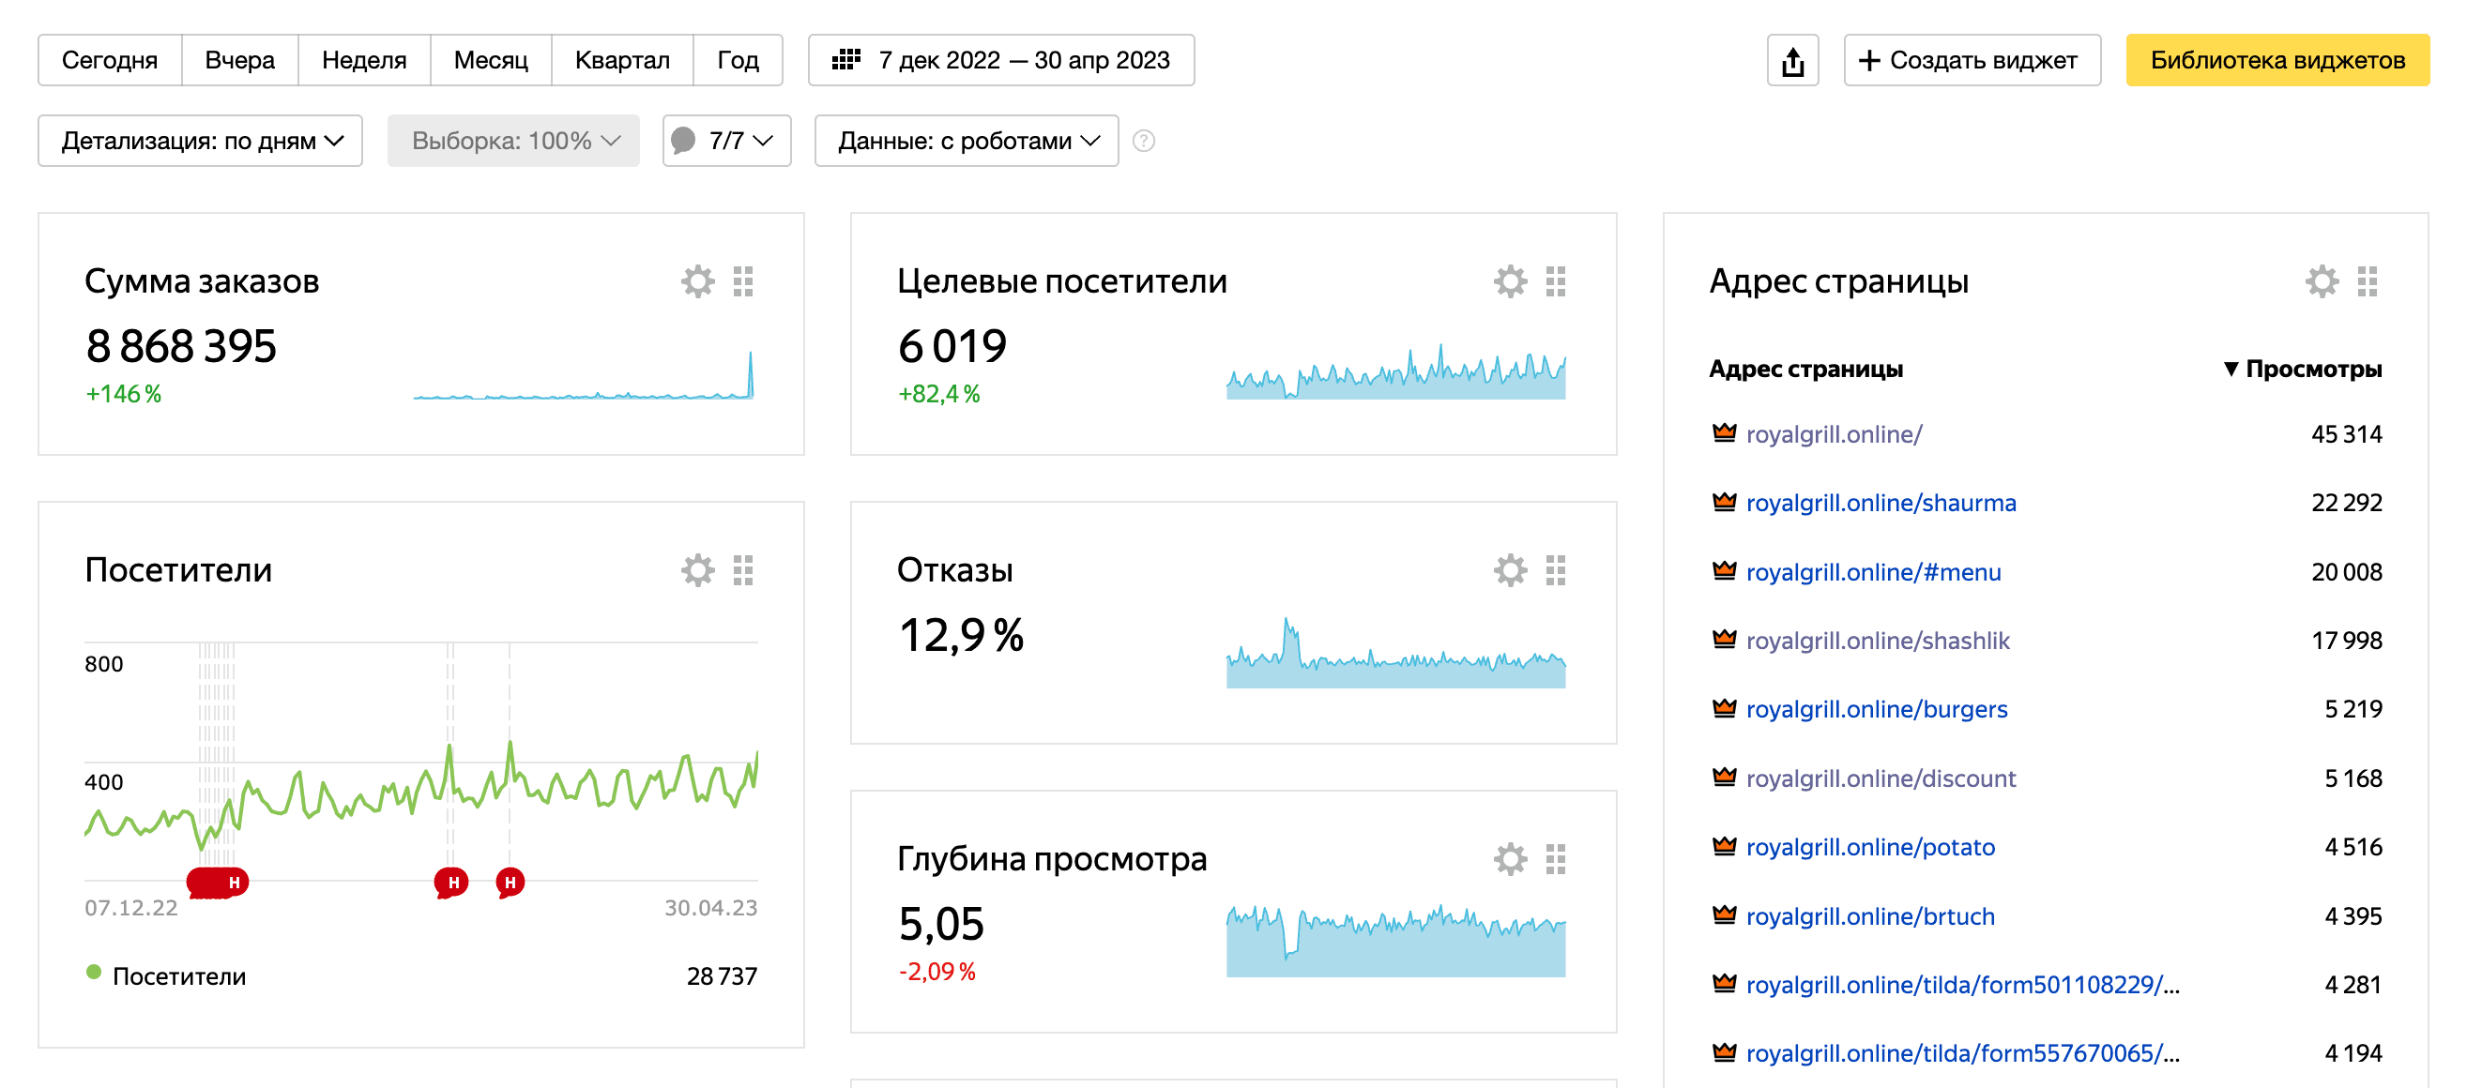The width and height of the screenshot is (2467, 1088).
Task: Open royalgrill.online/#menu link
Action: click(1873, 571)
